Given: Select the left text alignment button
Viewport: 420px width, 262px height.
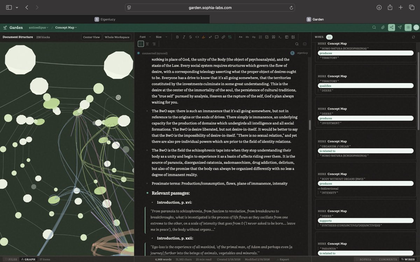Looking at the screenshot, I should [141, 44].
